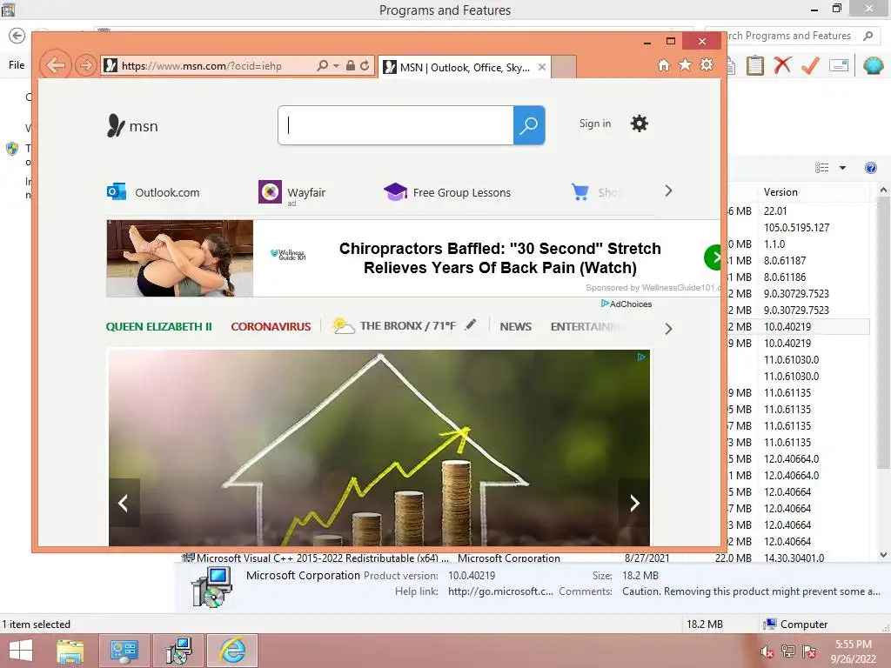The image size is (891, 668).
Task: Open Favorites star in Internet Explorer
Action: (686, 64)
